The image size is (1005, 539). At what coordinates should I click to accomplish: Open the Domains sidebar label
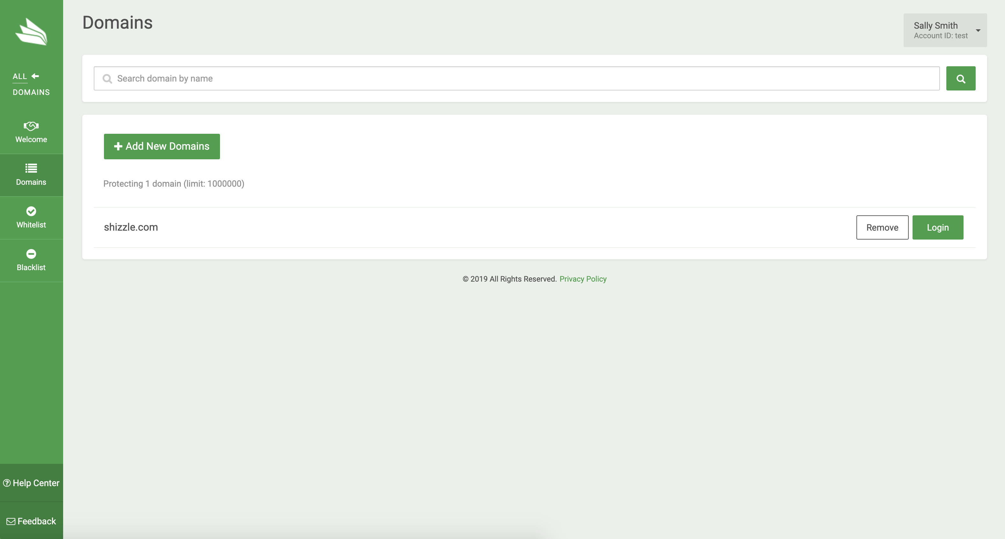point(31,182)
